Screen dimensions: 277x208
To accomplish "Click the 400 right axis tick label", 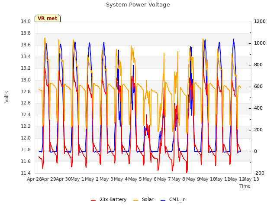I will pyautogui.click(x=258, y=108).
